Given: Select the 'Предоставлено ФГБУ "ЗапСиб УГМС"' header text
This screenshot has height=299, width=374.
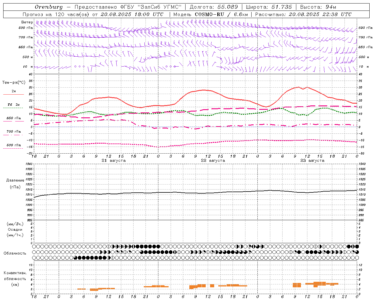Looking at the screenshot, I should [128, 7].
